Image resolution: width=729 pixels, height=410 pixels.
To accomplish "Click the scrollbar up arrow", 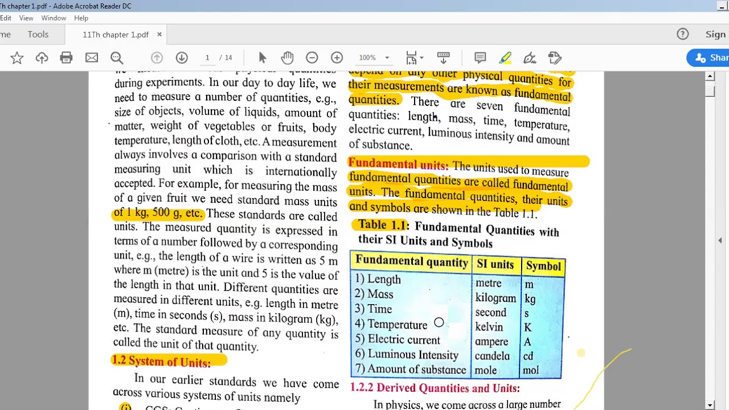I will 710,76.
